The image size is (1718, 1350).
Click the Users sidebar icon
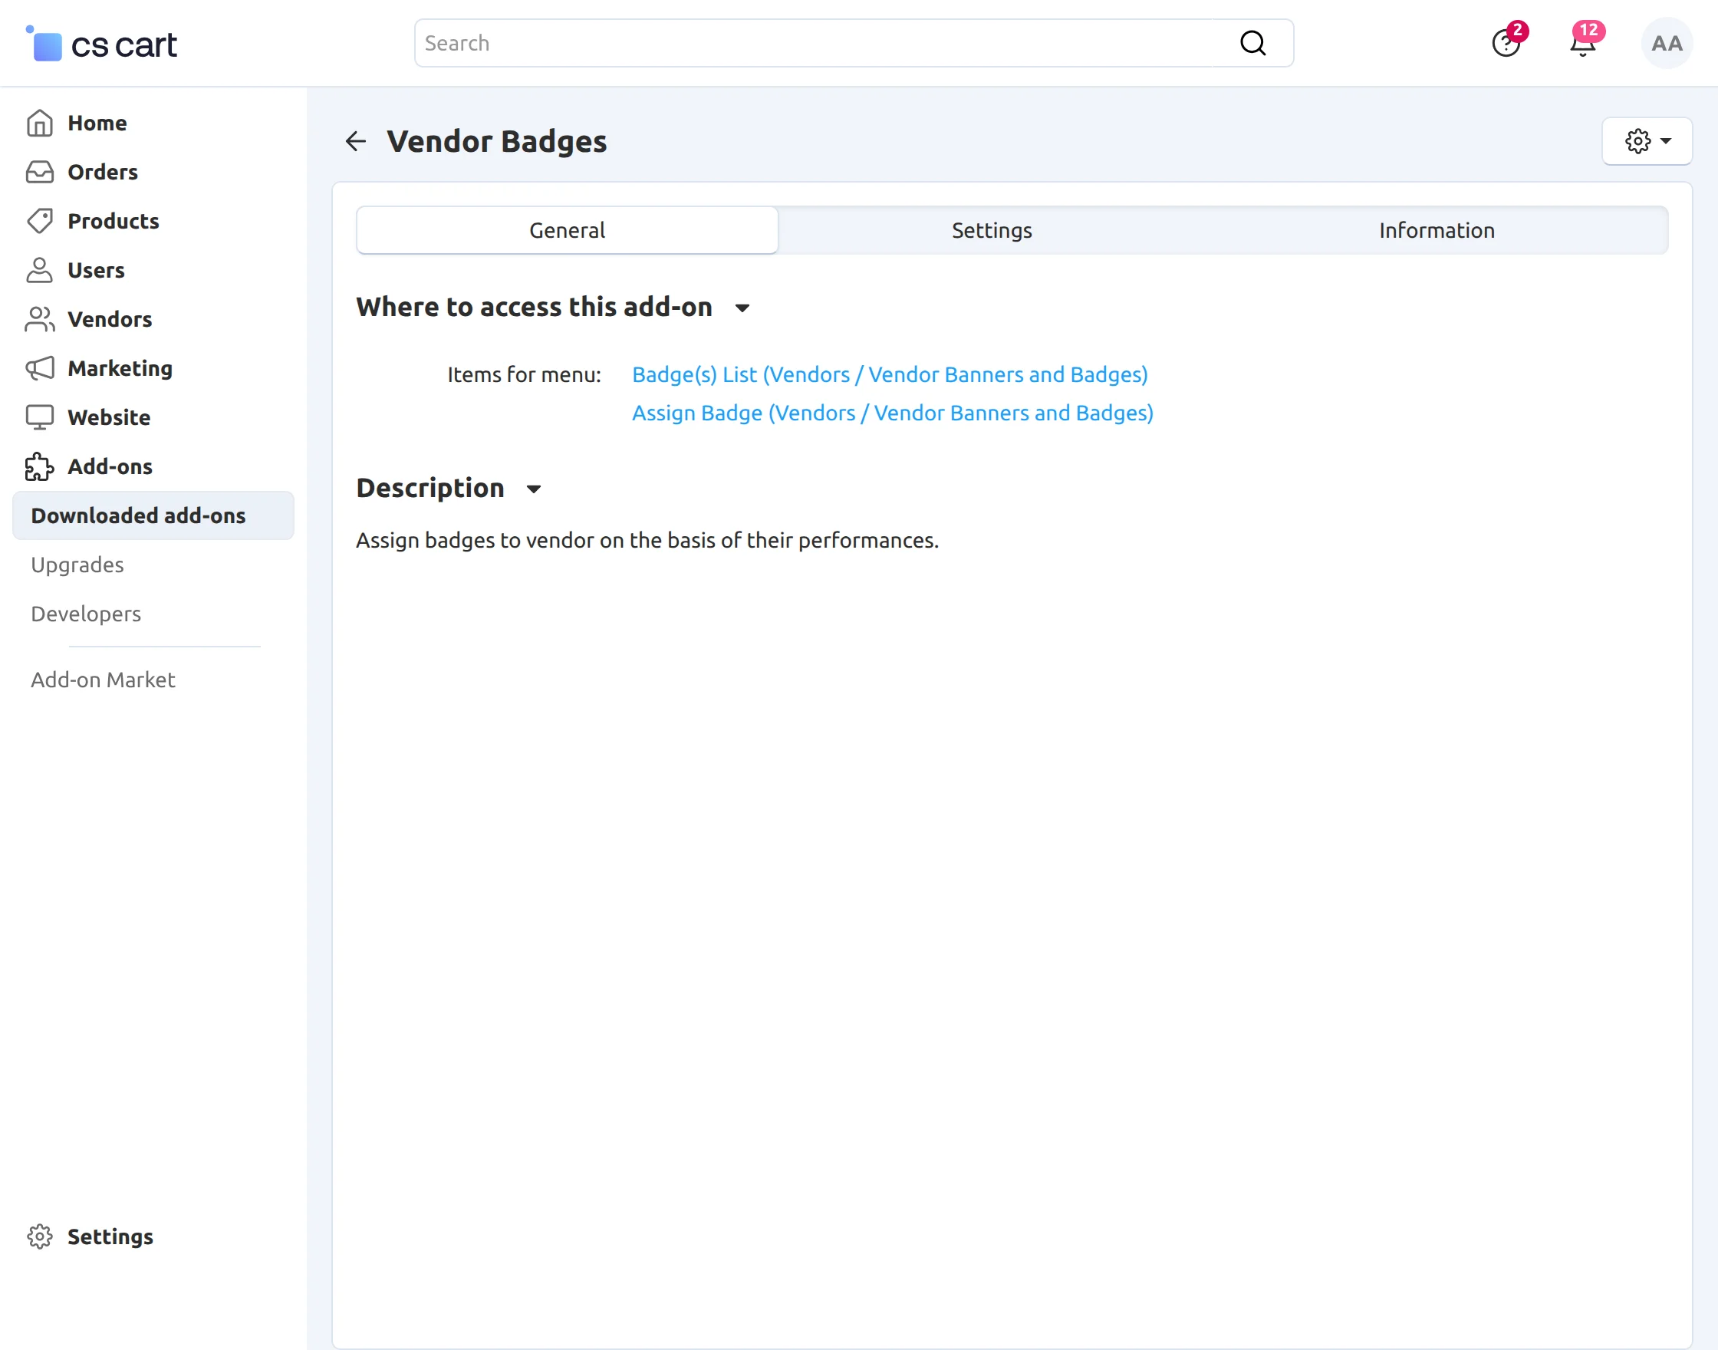click(40, 270)
